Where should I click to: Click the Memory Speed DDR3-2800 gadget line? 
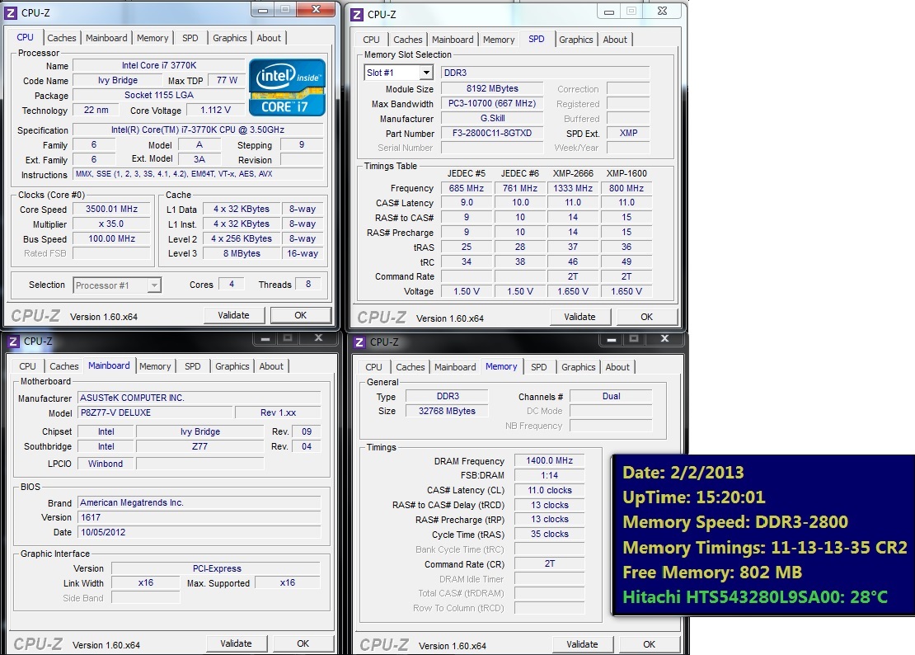(735, 522)
